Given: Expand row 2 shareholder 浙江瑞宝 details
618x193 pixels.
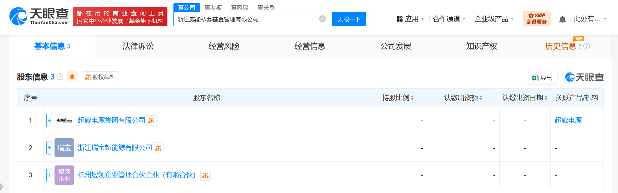Looking at the screenshot, I should (49, 148).
